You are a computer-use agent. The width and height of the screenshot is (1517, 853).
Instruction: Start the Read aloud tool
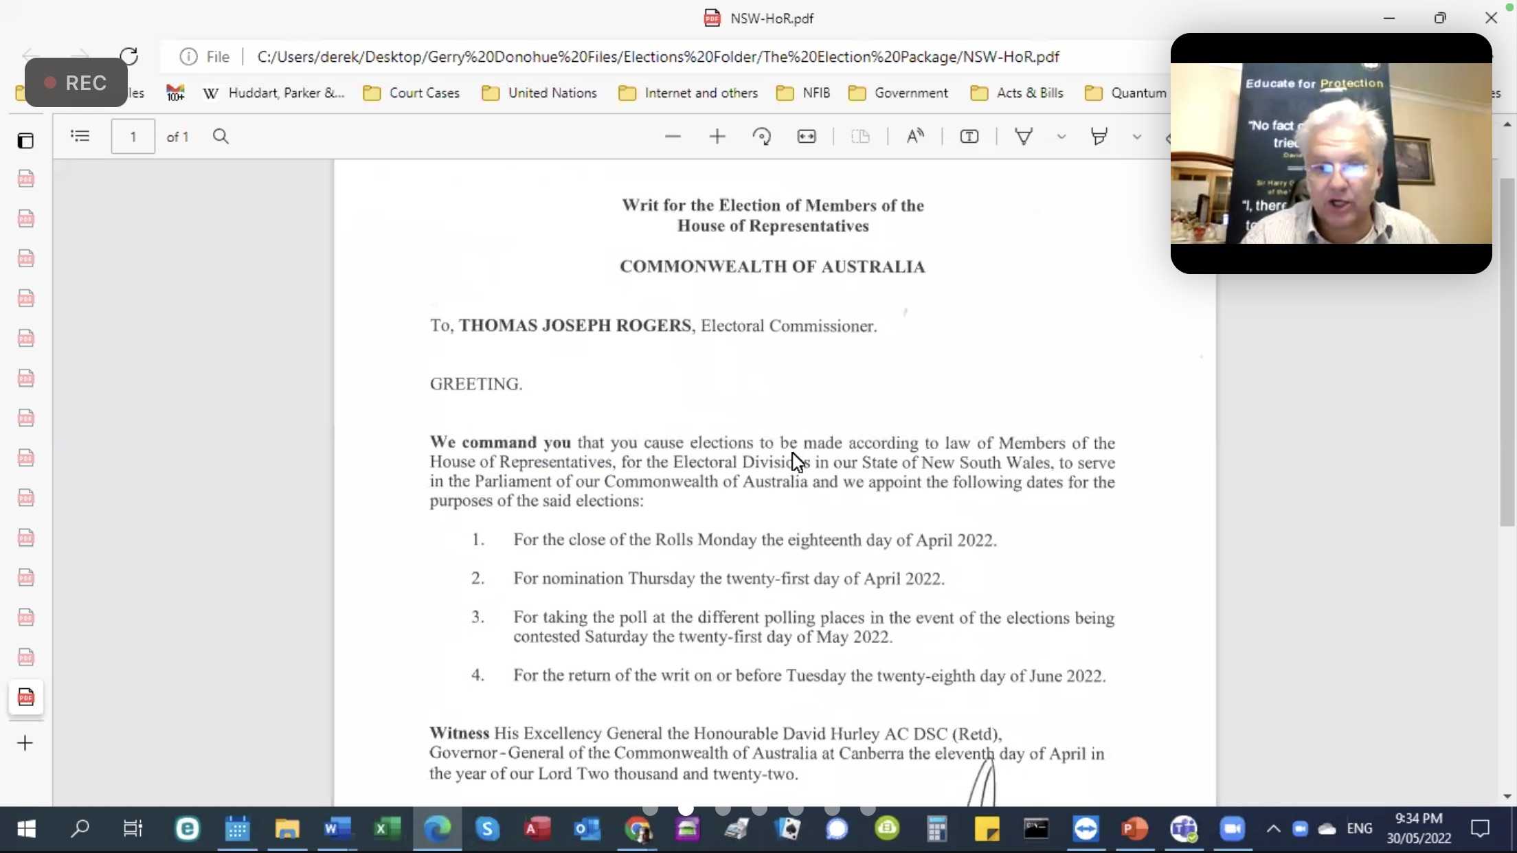(915, 136)
